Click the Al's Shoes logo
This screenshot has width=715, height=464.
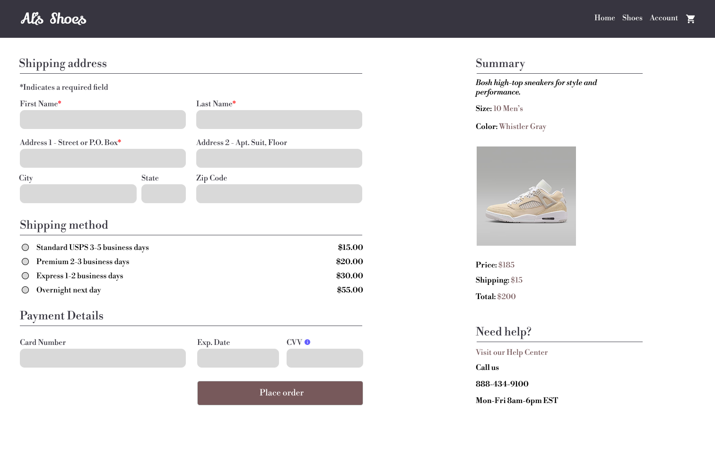(53, 18)
